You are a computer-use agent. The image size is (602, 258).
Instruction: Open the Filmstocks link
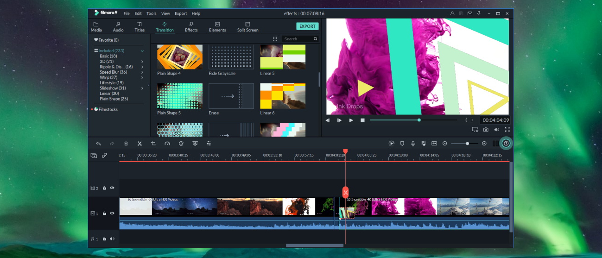click(x=106, y=110)
